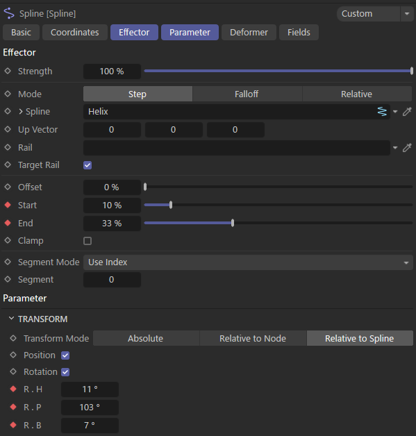This screenshot has height=436, width=416.
Task: Set Mode to Falloff
Action: [x=247, y=94]
